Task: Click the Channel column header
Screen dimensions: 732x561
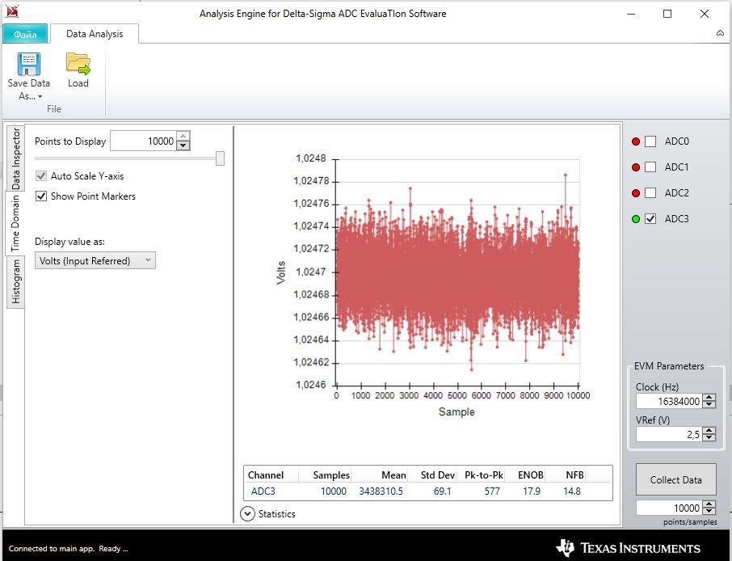Action: pos(266,475)
